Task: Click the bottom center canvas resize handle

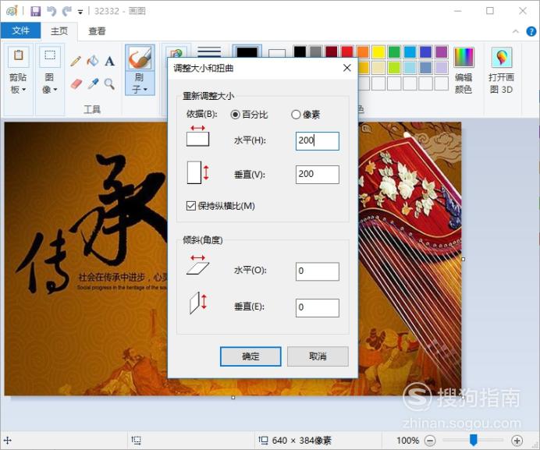Action: [x=233, y=397]
